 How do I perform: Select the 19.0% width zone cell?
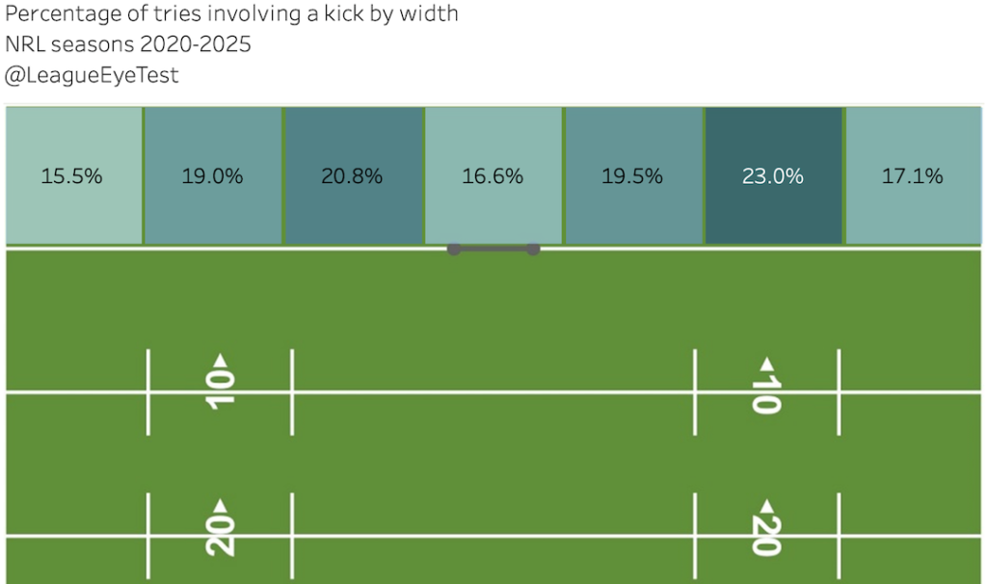[212, 175]
